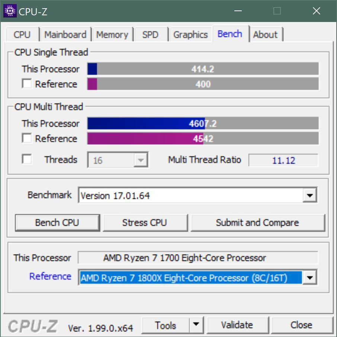The height and width of the screenshot is (337, 337).
Task: Click the Multi Thread Ratio value field
Action: 283,160
